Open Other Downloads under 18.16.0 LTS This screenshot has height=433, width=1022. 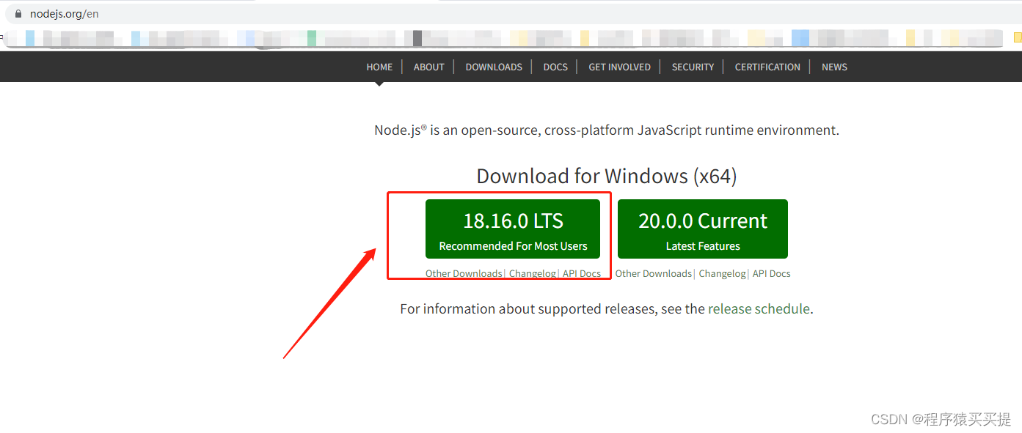[464, 273]
